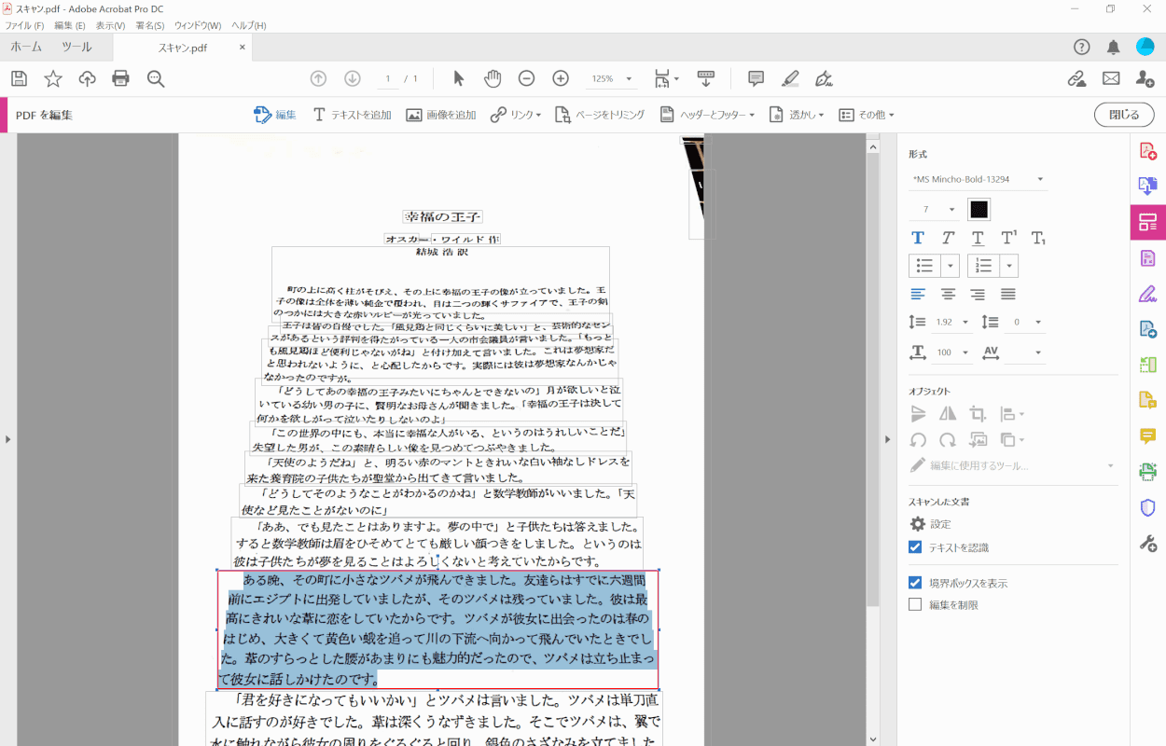Align text right

[x=978, y=294]
